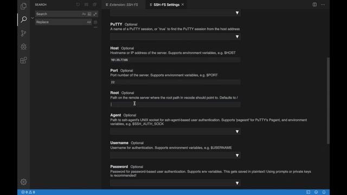
Task: Open the Agent dropdown arrow
Action: click(x=237, y=132)
